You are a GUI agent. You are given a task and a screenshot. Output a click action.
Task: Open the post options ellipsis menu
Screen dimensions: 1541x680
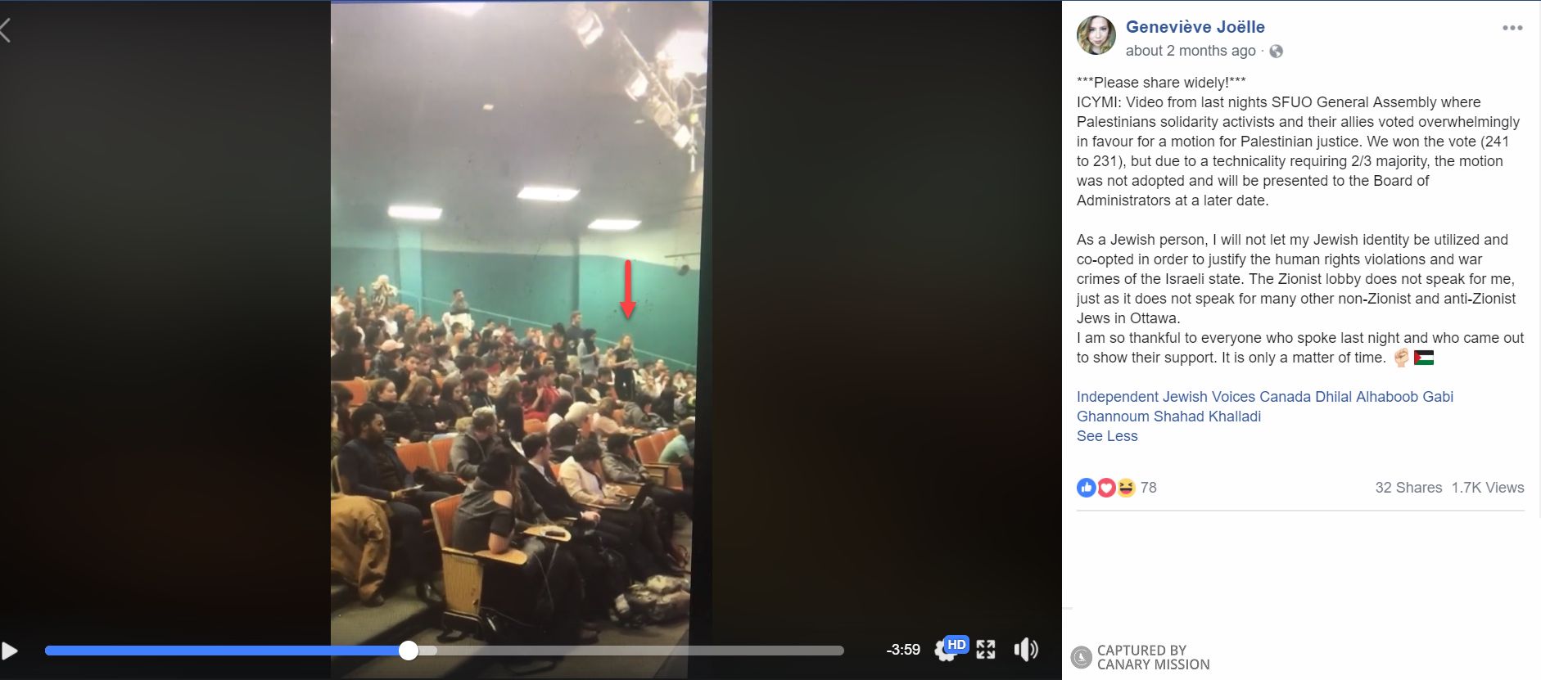tap(1512, 28)
